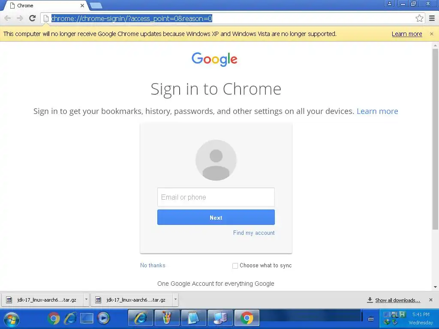Open second jdk-17 tar.gz download item
The height and width of the screenshot is (329, 439).
coord(132,300)
